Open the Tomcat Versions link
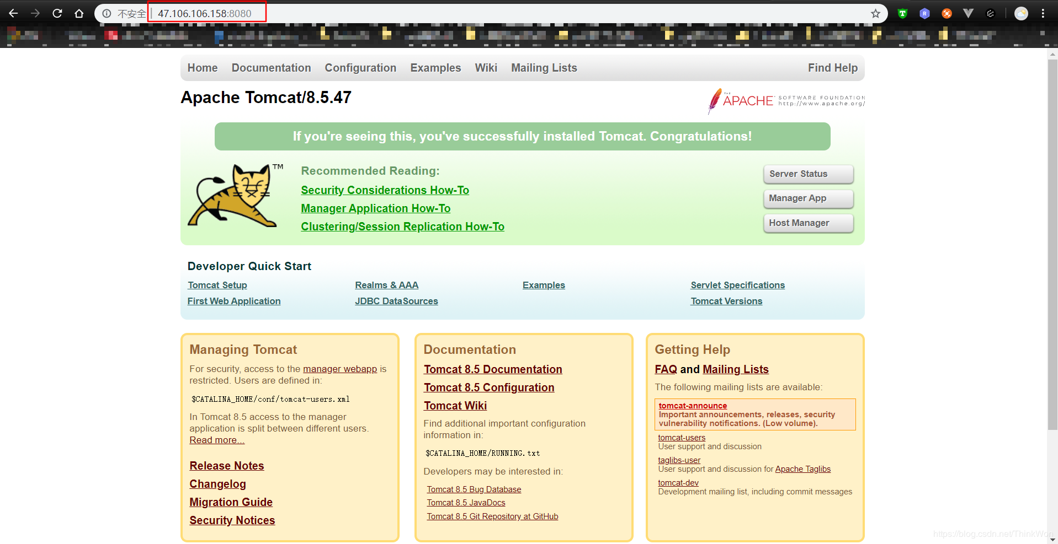 pyautogui.click(x=726, y=301)
